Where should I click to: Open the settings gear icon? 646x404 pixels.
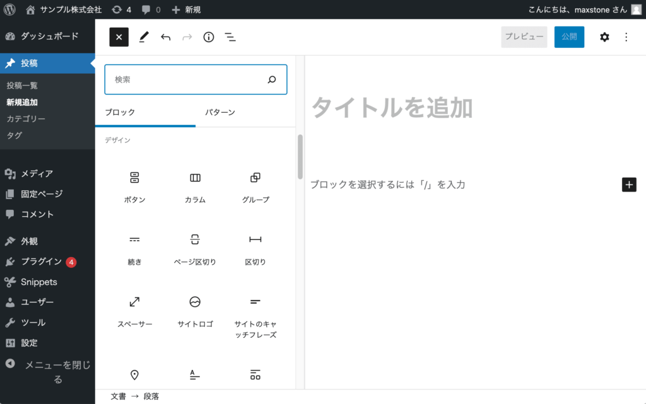pyautogui.click(x=604, y=37)
